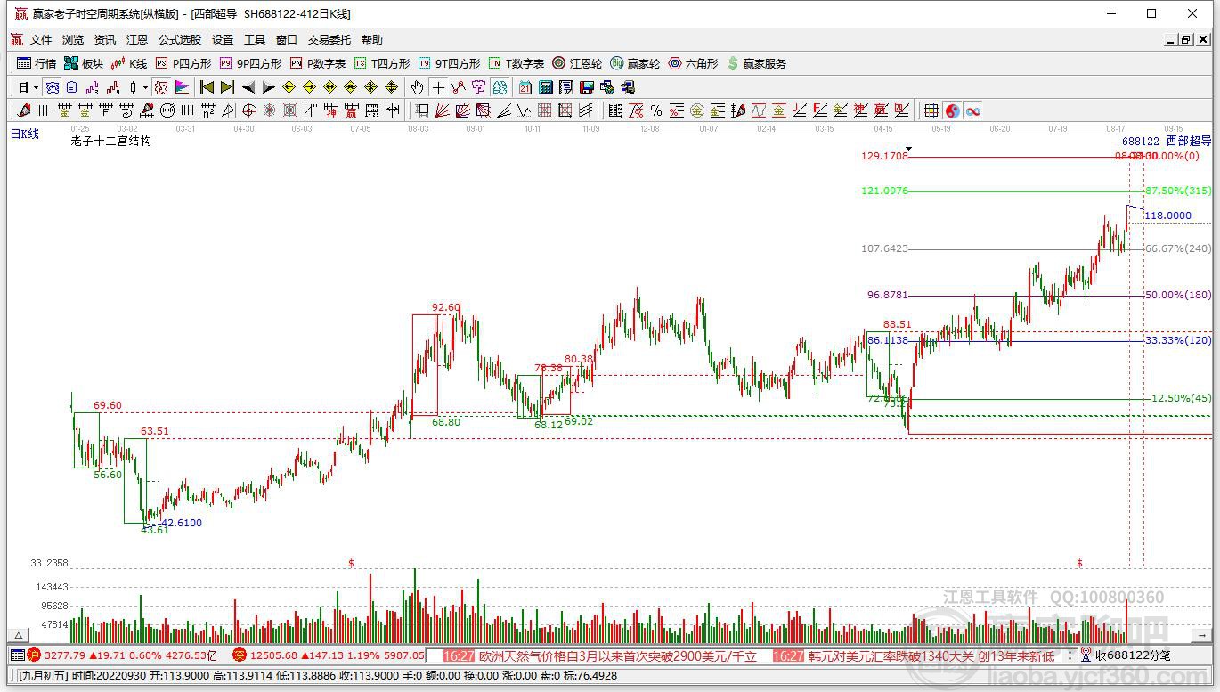The height and width of the screenshot is (692, 1220).
Task: Open the 资讯 menu
Action: click(x=105, y=40)
